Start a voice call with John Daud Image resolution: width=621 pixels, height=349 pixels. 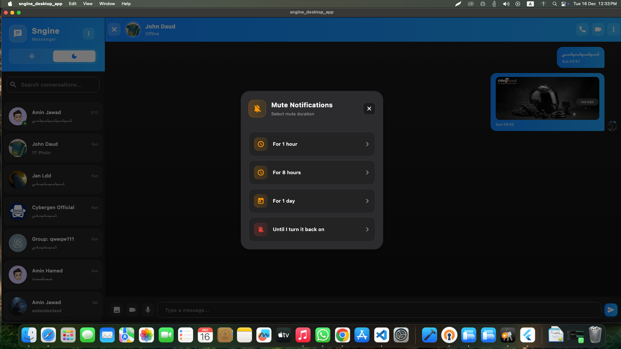coord(582,29)
